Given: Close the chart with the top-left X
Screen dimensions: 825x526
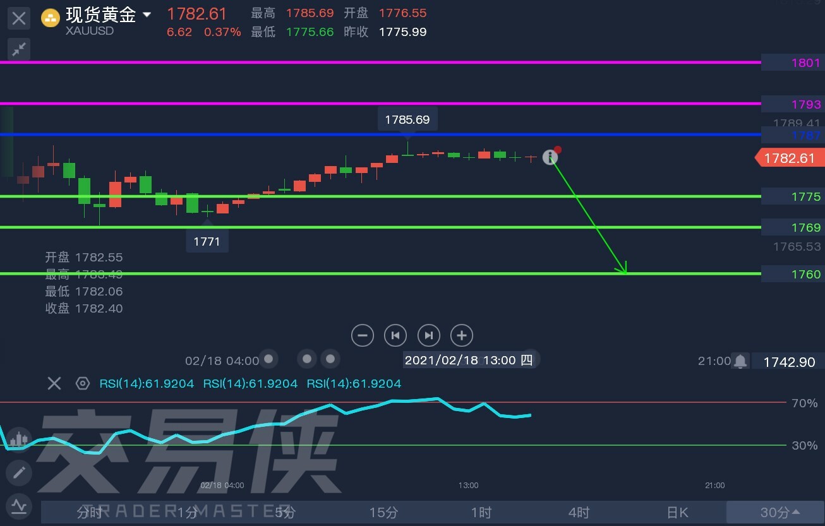Looking at the screenshot, I should (x=19, y=18).
